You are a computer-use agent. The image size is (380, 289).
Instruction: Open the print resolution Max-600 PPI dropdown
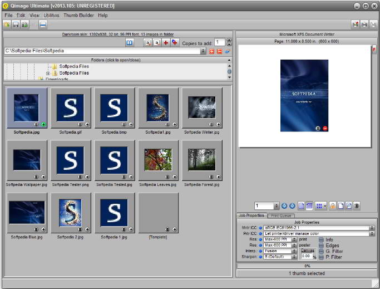tap(294, 239)
